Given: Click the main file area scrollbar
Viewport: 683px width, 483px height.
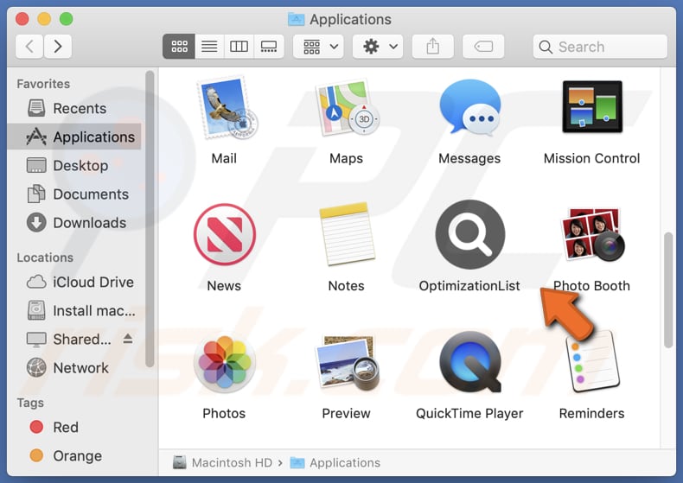Looking at the screenshot, I should pyautogui.click(x=668, y=289).
